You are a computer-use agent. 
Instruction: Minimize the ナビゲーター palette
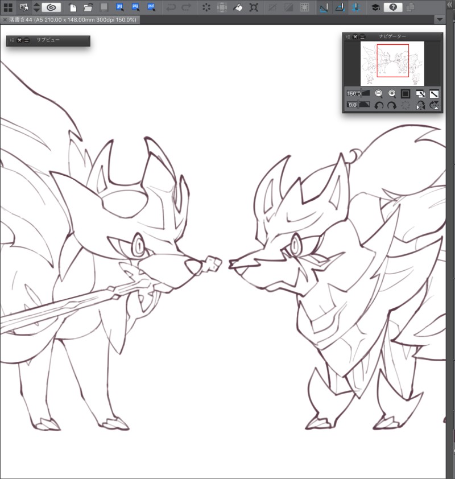click(362, 36)
